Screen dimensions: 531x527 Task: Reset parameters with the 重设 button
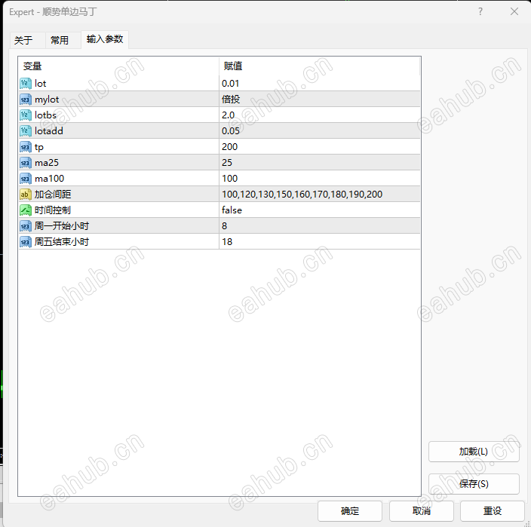(x=493, y=510)
